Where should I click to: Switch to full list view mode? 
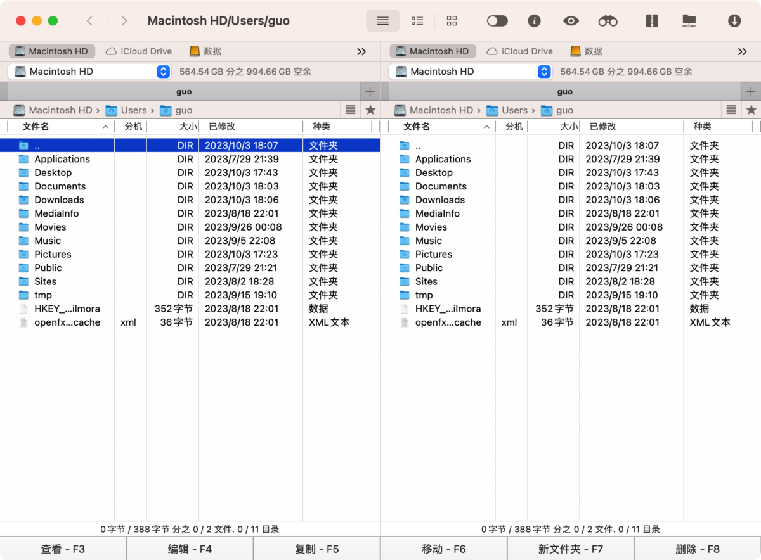click(383, 21)
